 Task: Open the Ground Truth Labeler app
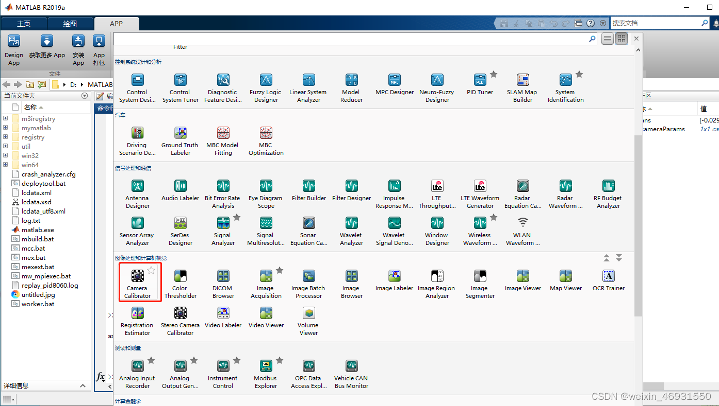tap(181, 141)
